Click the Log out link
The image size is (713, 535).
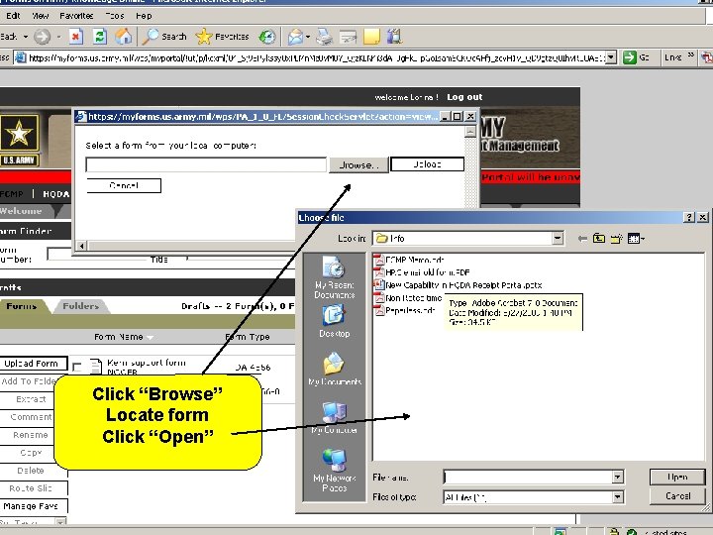[464, 97]
